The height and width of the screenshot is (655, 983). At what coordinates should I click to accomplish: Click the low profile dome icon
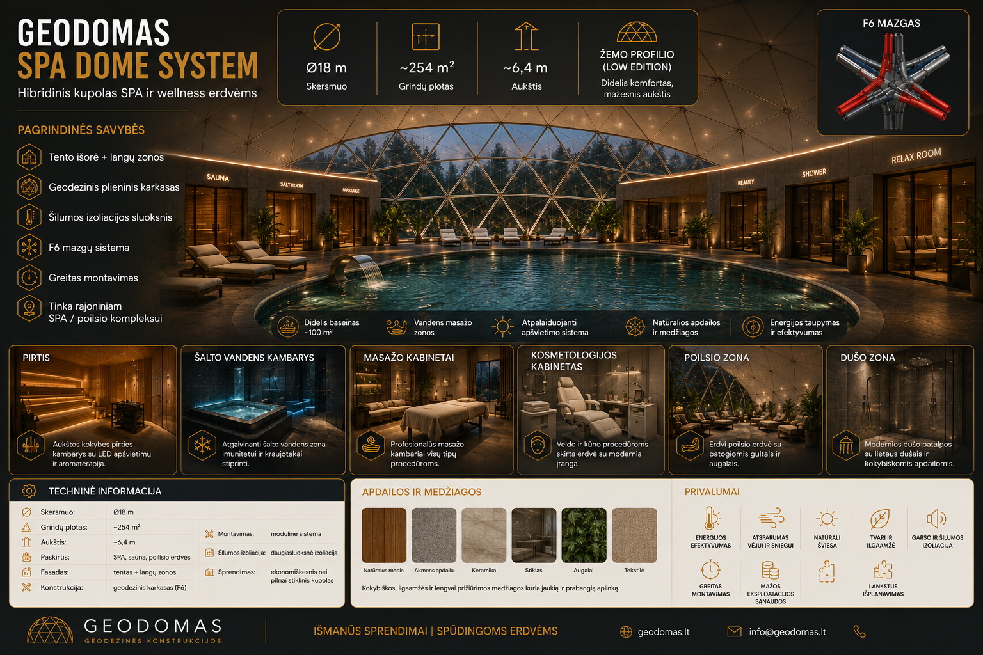(x=637, y=32)
